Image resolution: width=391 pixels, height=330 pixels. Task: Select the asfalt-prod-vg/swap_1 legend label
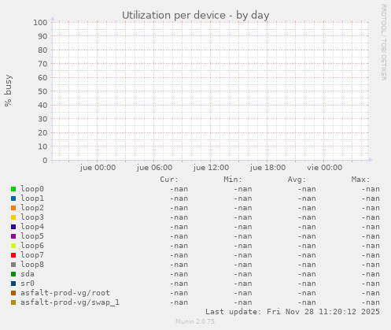70,302
